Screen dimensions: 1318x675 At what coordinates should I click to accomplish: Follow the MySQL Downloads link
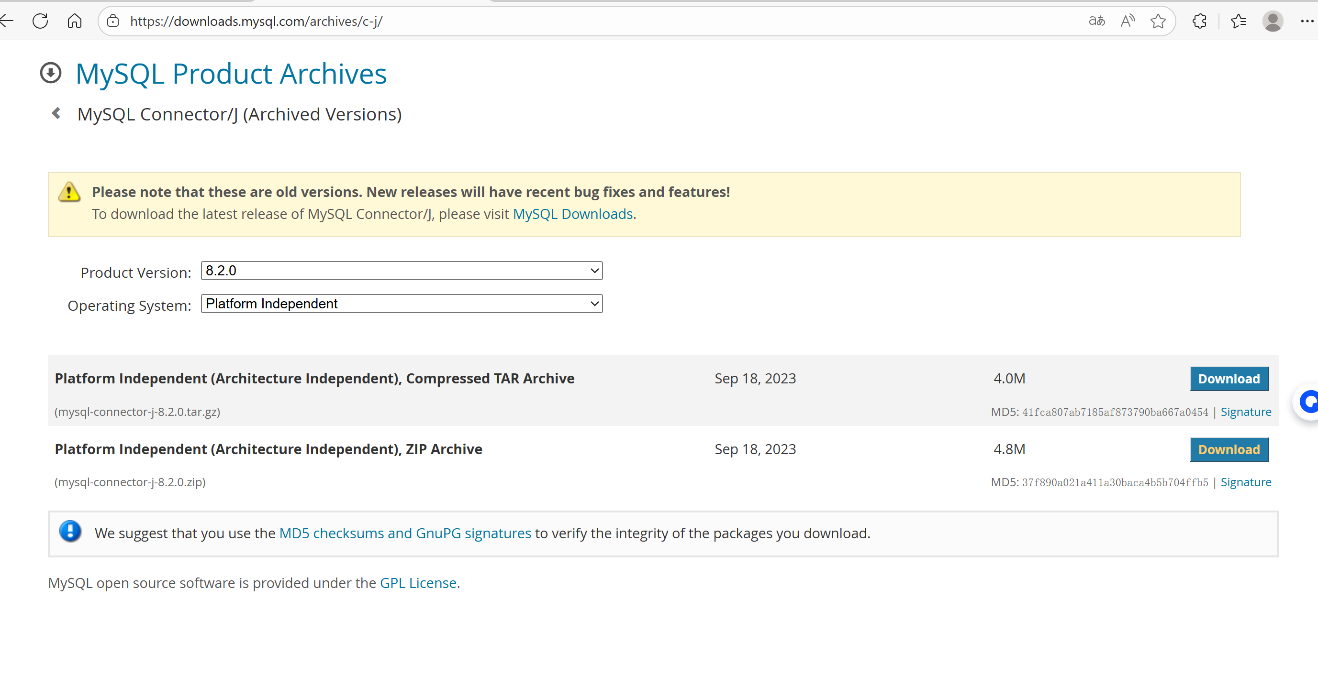(572, 214)
